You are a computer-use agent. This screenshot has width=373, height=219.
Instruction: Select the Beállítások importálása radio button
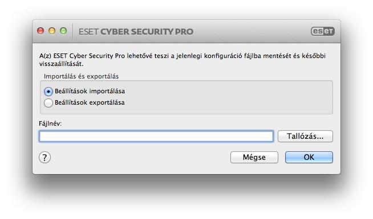[x=48, y=92]
